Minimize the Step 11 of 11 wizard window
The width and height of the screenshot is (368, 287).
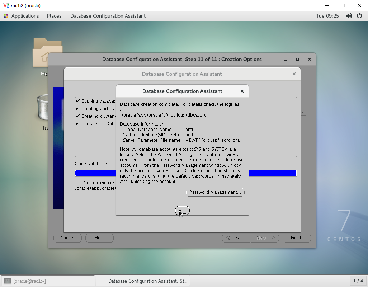click(x=285, y=59)
